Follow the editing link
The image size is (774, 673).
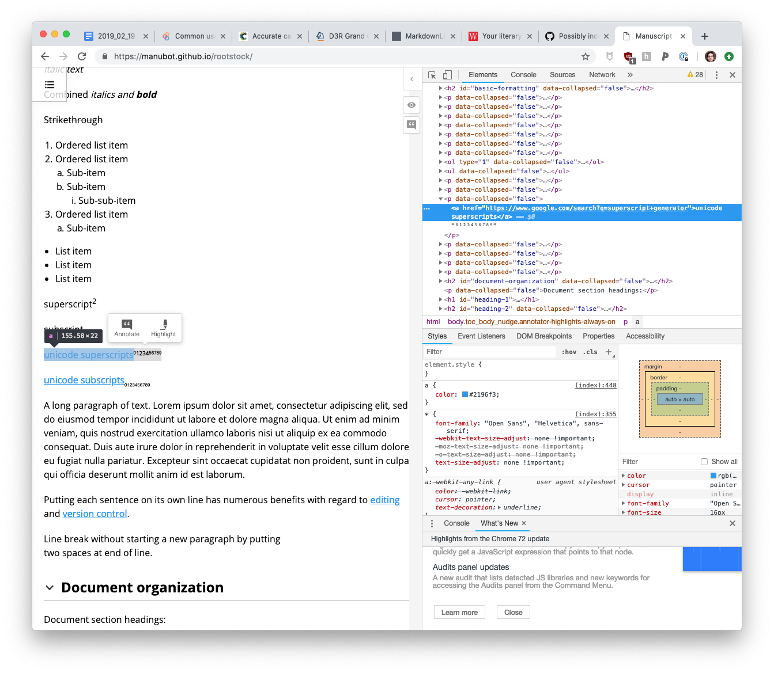[x=385, y=500]
